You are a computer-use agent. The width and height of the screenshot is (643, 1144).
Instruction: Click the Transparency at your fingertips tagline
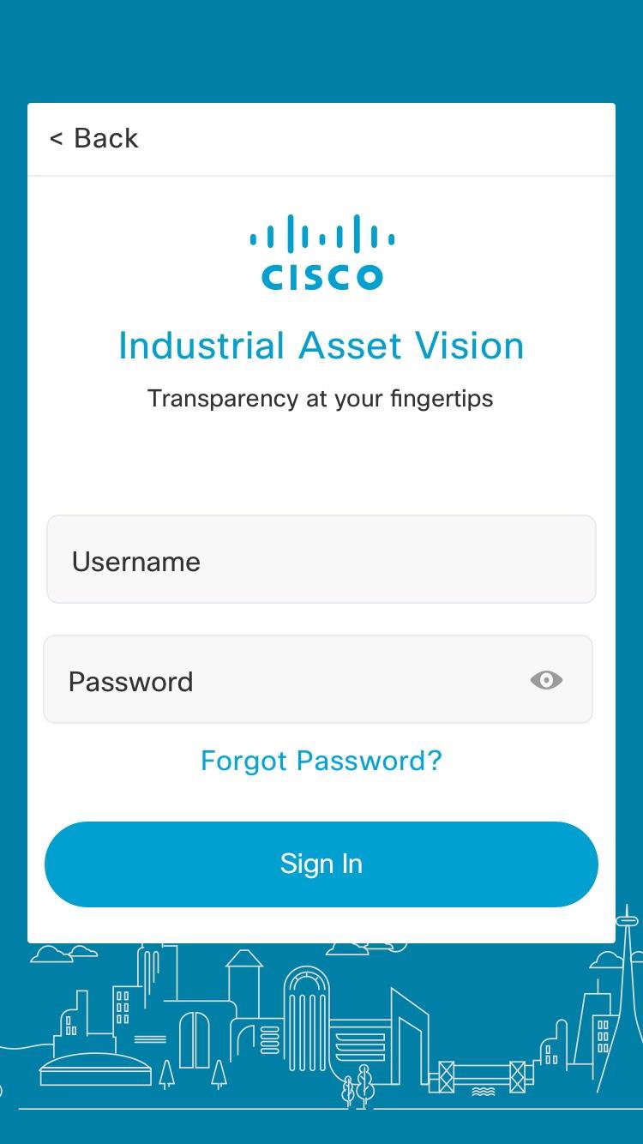pyautogui.click(x=321, y=398)
